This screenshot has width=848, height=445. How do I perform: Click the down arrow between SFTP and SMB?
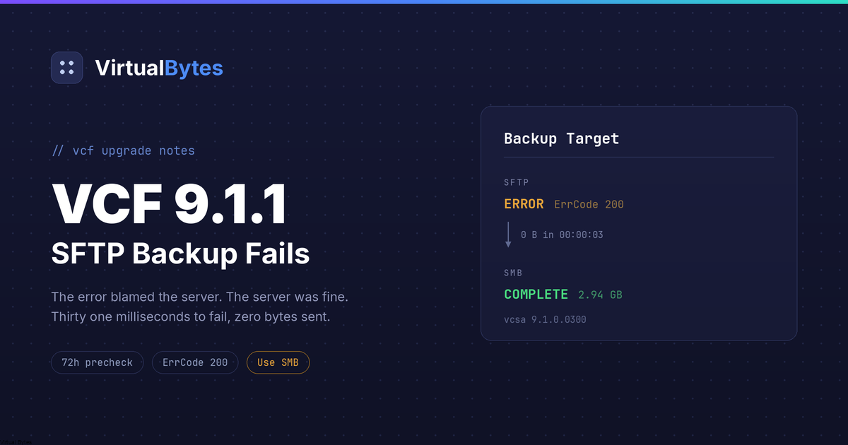tap(508, 235)
